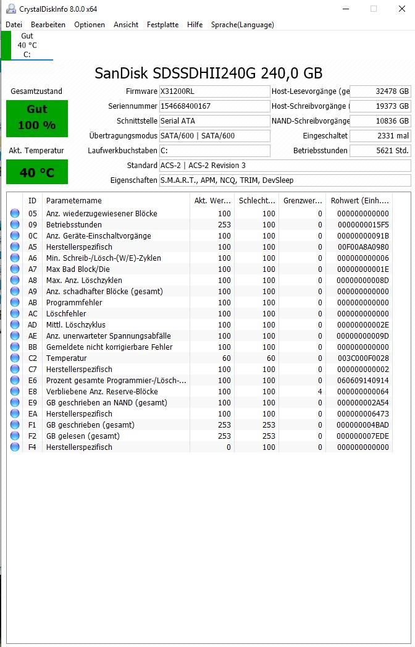Open the Optionen menu
The height and width of the screenshot is (647, 415).
(x=90, y=25)
